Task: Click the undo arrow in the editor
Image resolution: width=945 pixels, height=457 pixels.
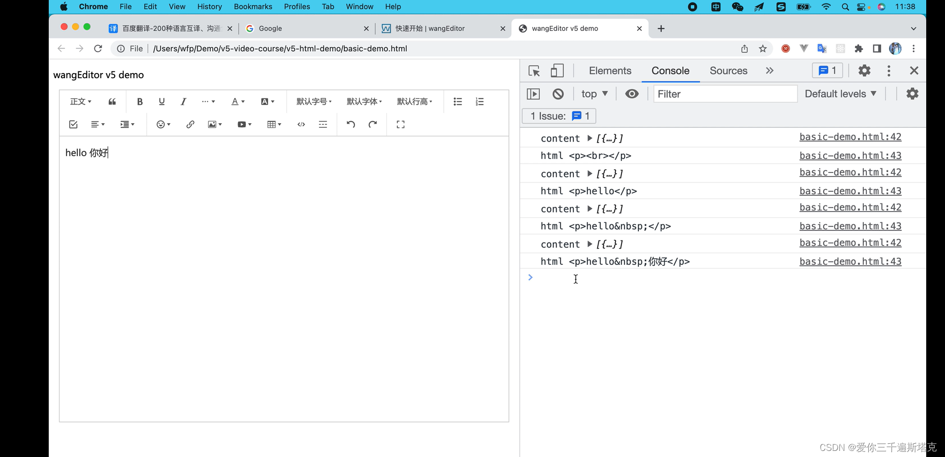Action: click(x=350, y=124)
